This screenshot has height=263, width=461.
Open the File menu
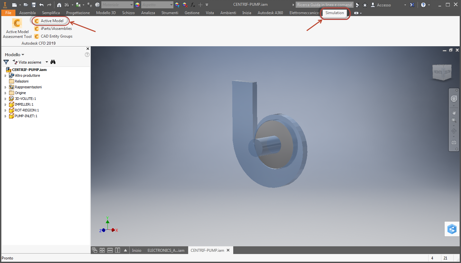click(8, 13)
